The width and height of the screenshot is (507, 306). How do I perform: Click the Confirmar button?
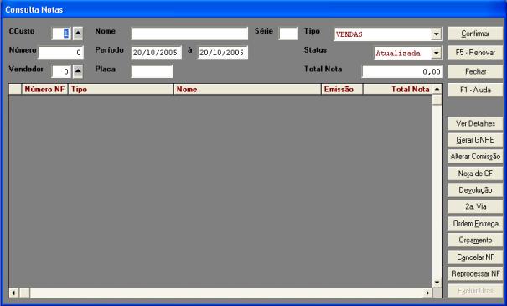pos(475,34)
